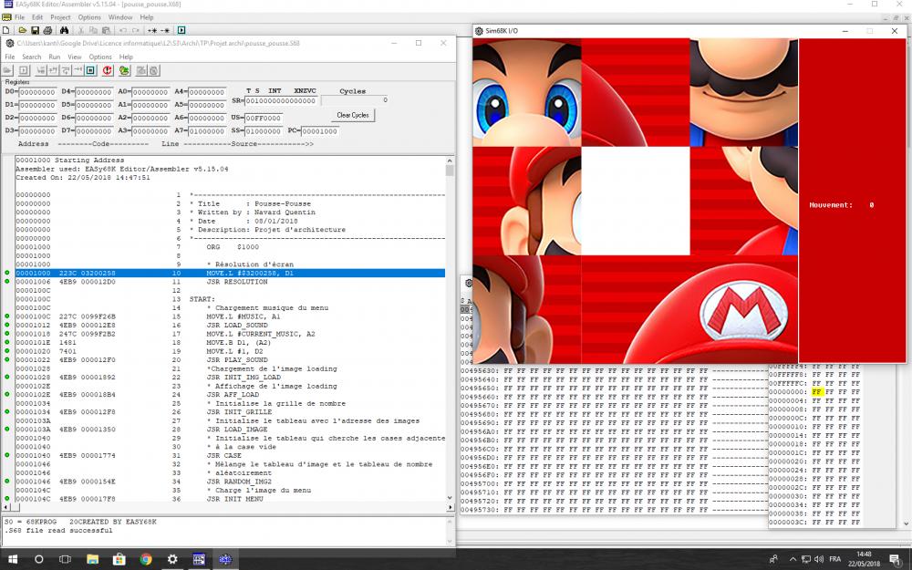Screen dimensions: 912x570
Task: Click the yellow highlighted FF memory byte
Action: click(817, 392)
